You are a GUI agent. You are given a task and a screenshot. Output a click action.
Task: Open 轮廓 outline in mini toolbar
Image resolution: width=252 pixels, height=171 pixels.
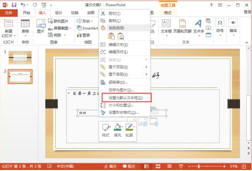[x=130, y=130]
